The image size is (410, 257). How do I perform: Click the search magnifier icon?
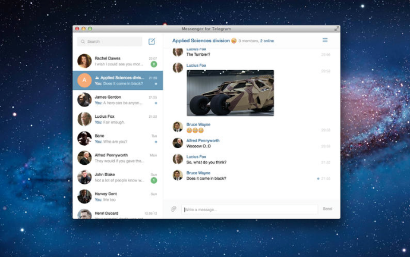click(x=83, y=42)
